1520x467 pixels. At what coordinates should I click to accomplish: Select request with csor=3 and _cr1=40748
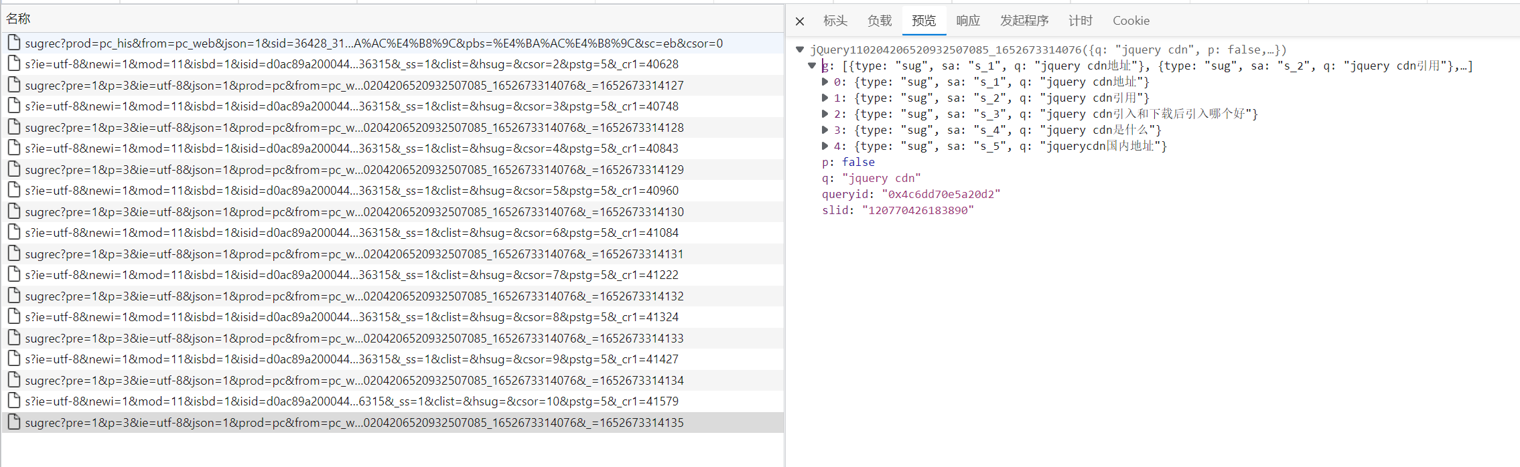(x=393, y=106)
